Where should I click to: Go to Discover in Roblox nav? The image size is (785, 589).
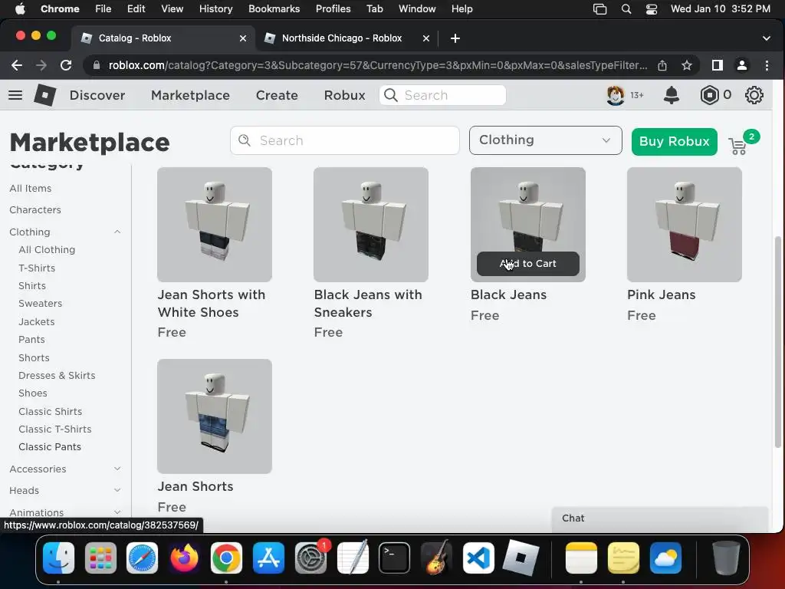[97, 95]
